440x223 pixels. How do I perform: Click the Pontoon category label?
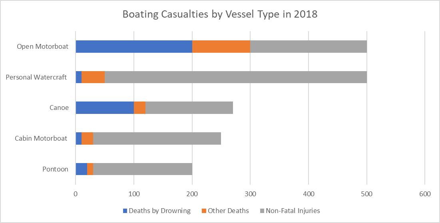(x=56, y=169)
